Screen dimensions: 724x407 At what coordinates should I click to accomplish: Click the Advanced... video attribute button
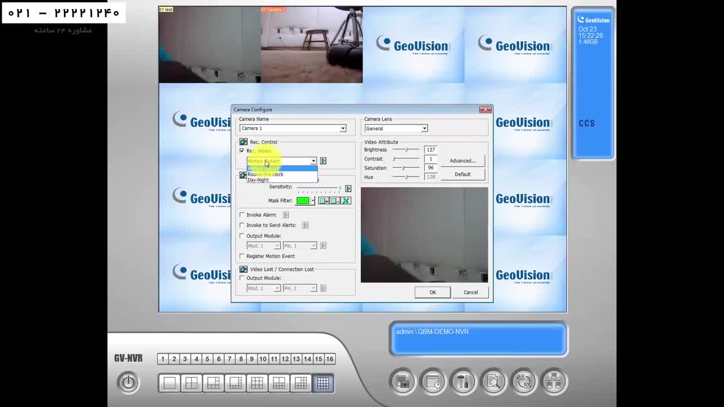pos(463,161)
